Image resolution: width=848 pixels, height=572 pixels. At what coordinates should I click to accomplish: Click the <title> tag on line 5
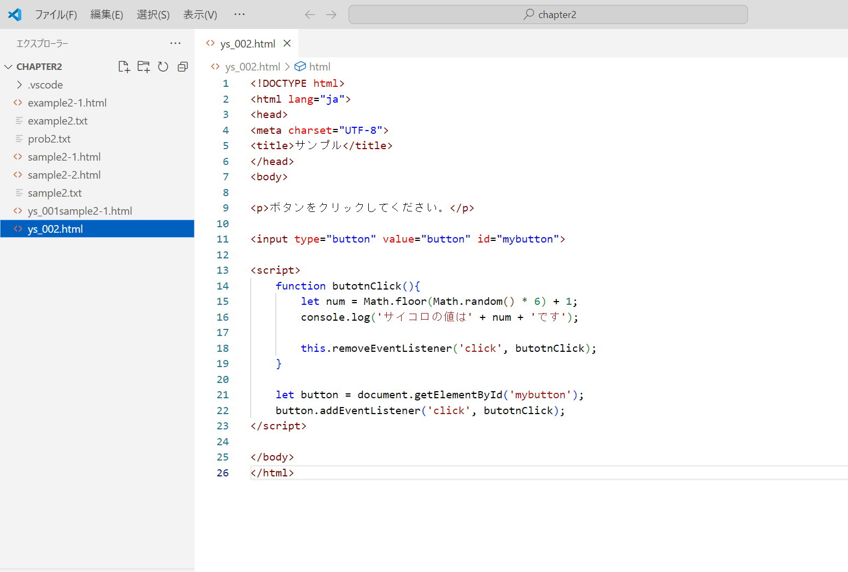pyautogui.click(x=272, y=146)
